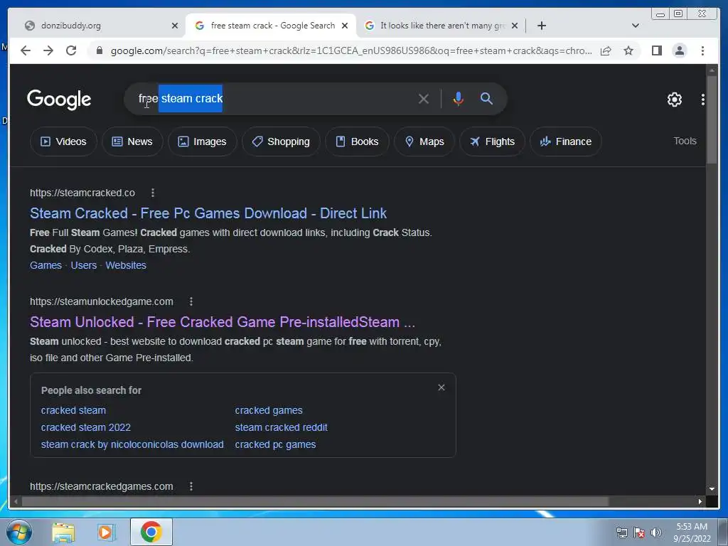Open Steam Unlocked - Free Cracked Game link
The image size is (728, 546).
223,322
